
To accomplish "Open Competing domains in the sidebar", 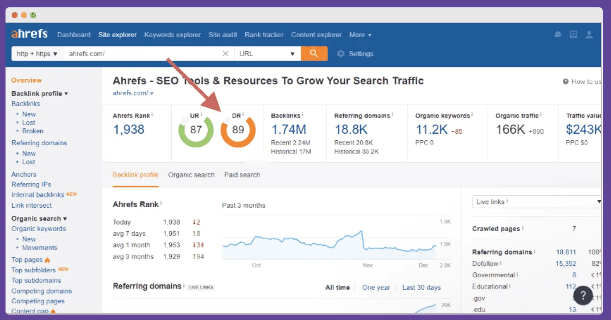I will [x=41, y=291].
